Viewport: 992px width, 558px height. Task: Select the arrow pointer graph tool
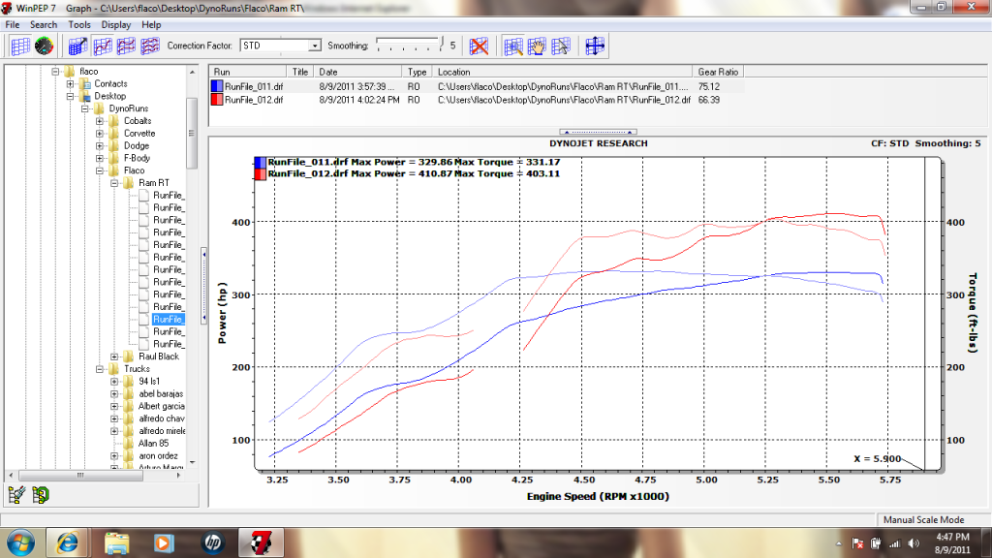pyautogui.click(x=561, y=46)
